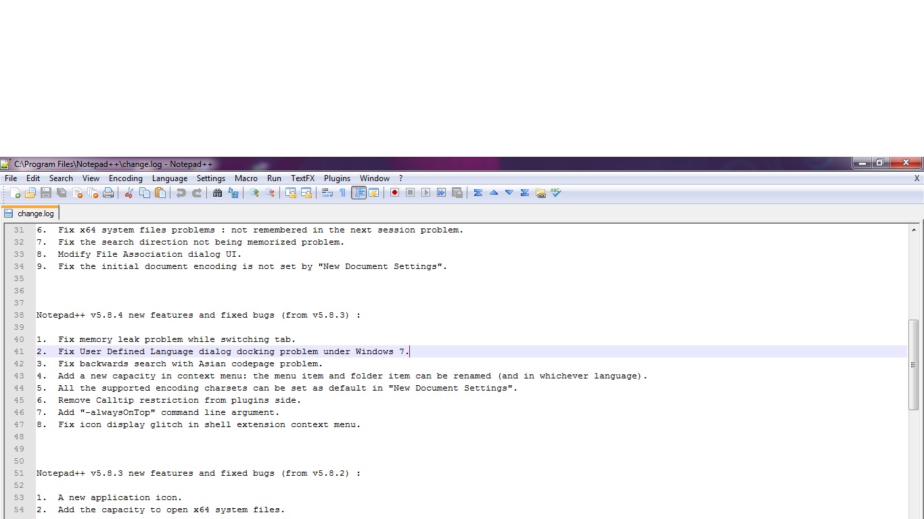Expand the Language menu

point(170,178)
